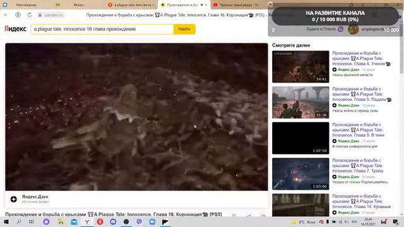
Task: Click 'Ужасы крысиной напасти' description text
Action: (x=352, y=75)
